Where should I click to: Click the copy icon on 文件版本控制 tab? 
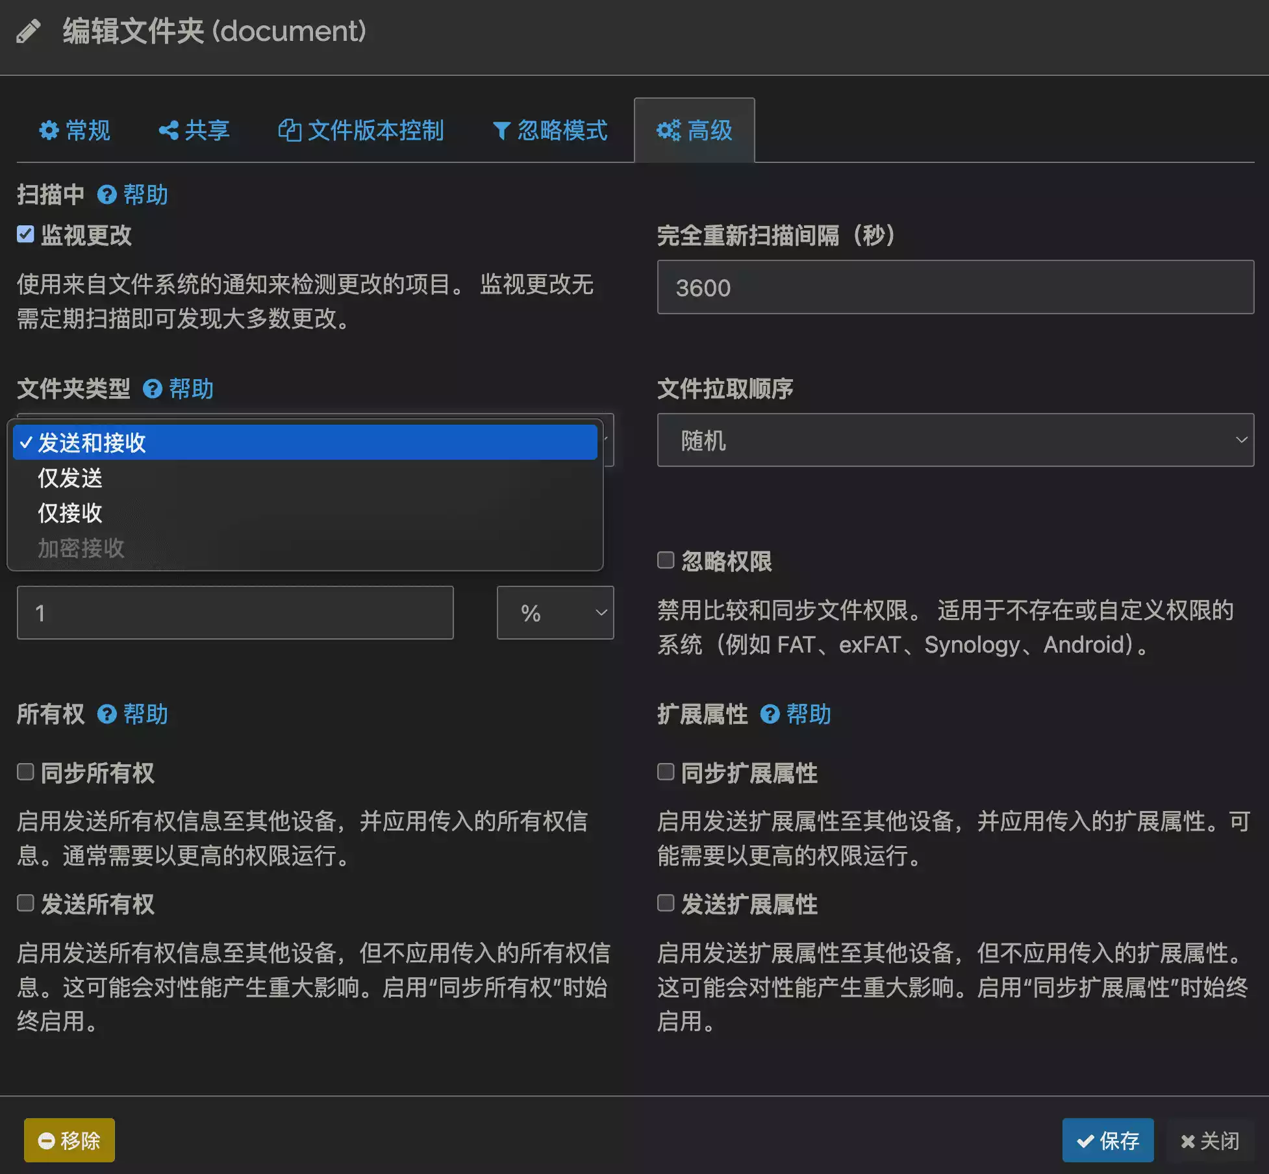click(290, 131)
